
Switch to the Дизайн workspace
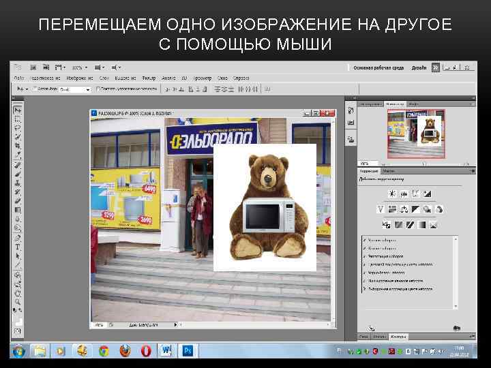[x=419, y=68]
